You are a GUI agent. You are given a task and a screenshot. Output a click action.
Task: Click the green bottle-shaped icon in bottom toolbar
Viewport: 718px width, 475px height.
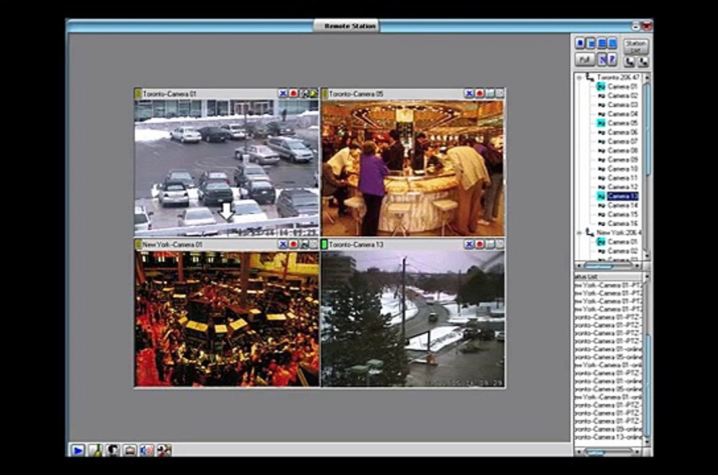[x=95, y=451]
